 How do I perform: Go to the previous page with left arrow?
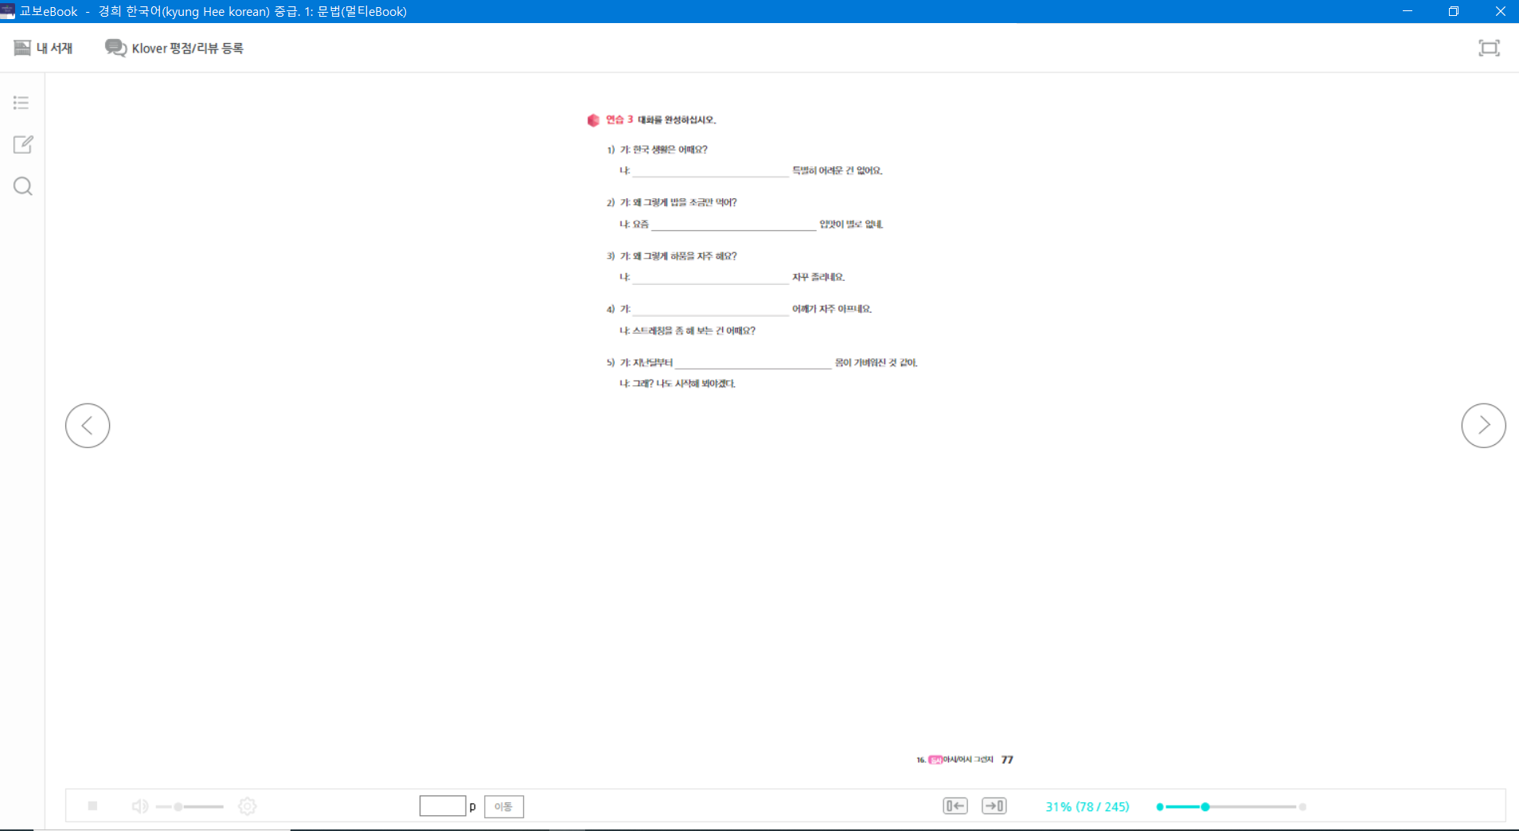pos(88,426)
